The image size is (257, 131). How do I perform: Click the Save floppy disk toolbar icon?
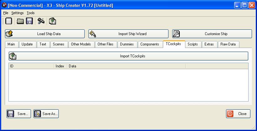[x=29, y=21]
